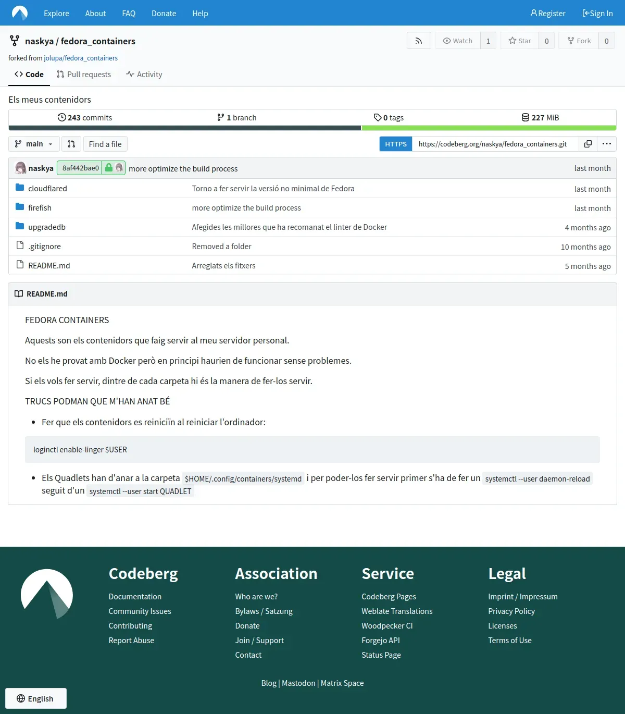
Task: Open the English language selector
Action: point(35,698)
